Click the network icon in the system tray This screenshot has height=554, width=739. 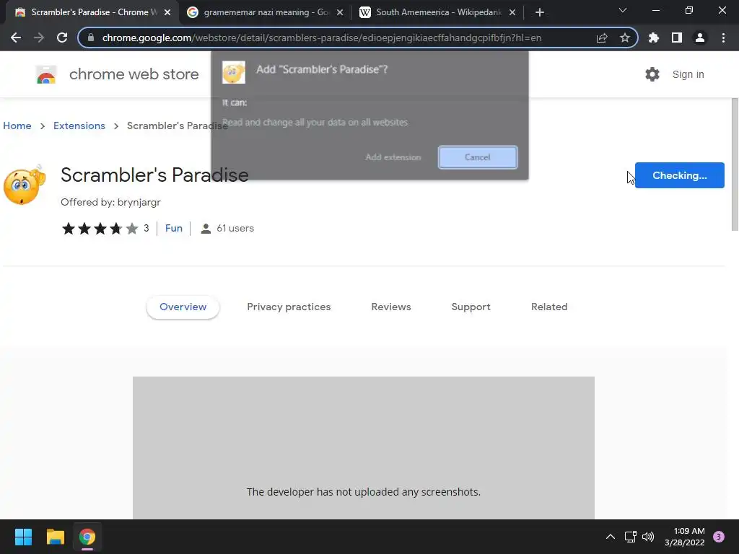(631, 537)
